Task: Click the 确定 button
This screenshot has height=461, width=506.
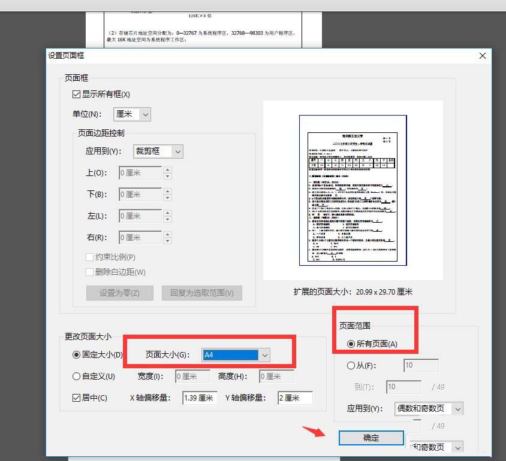Action: coord(371,438)
